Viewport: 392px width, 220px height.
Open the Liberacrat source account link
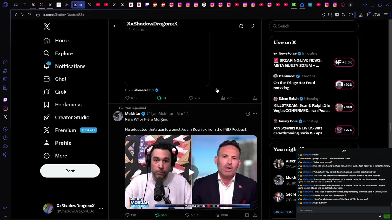coord(141,90)
